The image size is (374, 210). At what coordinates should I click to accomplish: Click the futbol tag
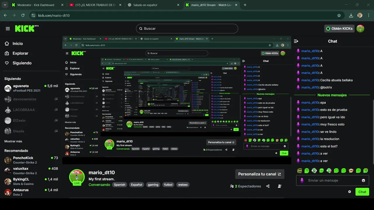[168, 185]
